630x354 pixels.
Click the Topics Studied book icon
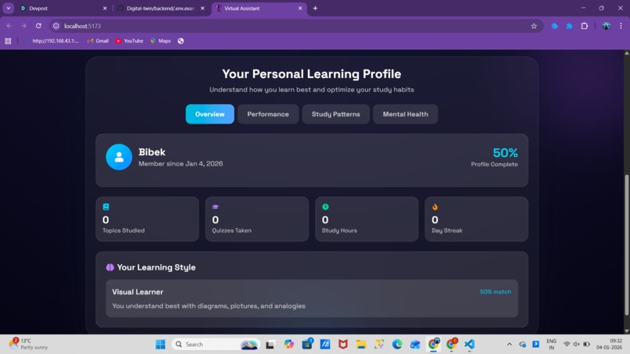tap(106, 207)
